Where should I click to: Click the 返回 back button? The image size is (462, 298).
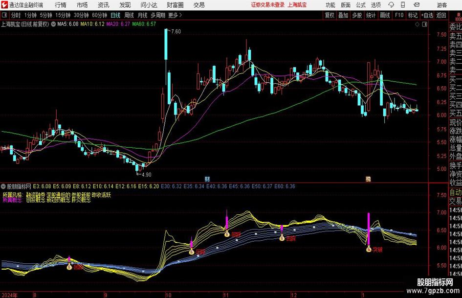[441, 15]
